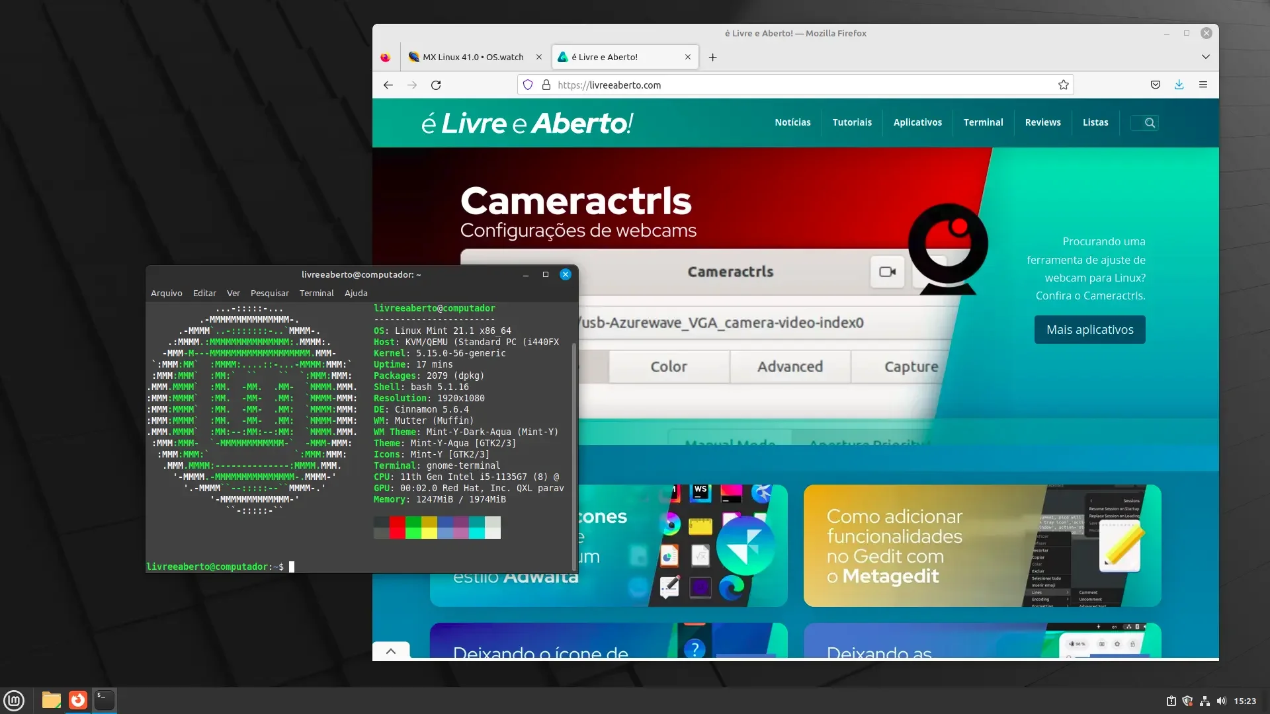The width and height of the screenshot is (1270, 714).
Task: Open the Pesquisar menu in terminal
Action: [269, 293]
